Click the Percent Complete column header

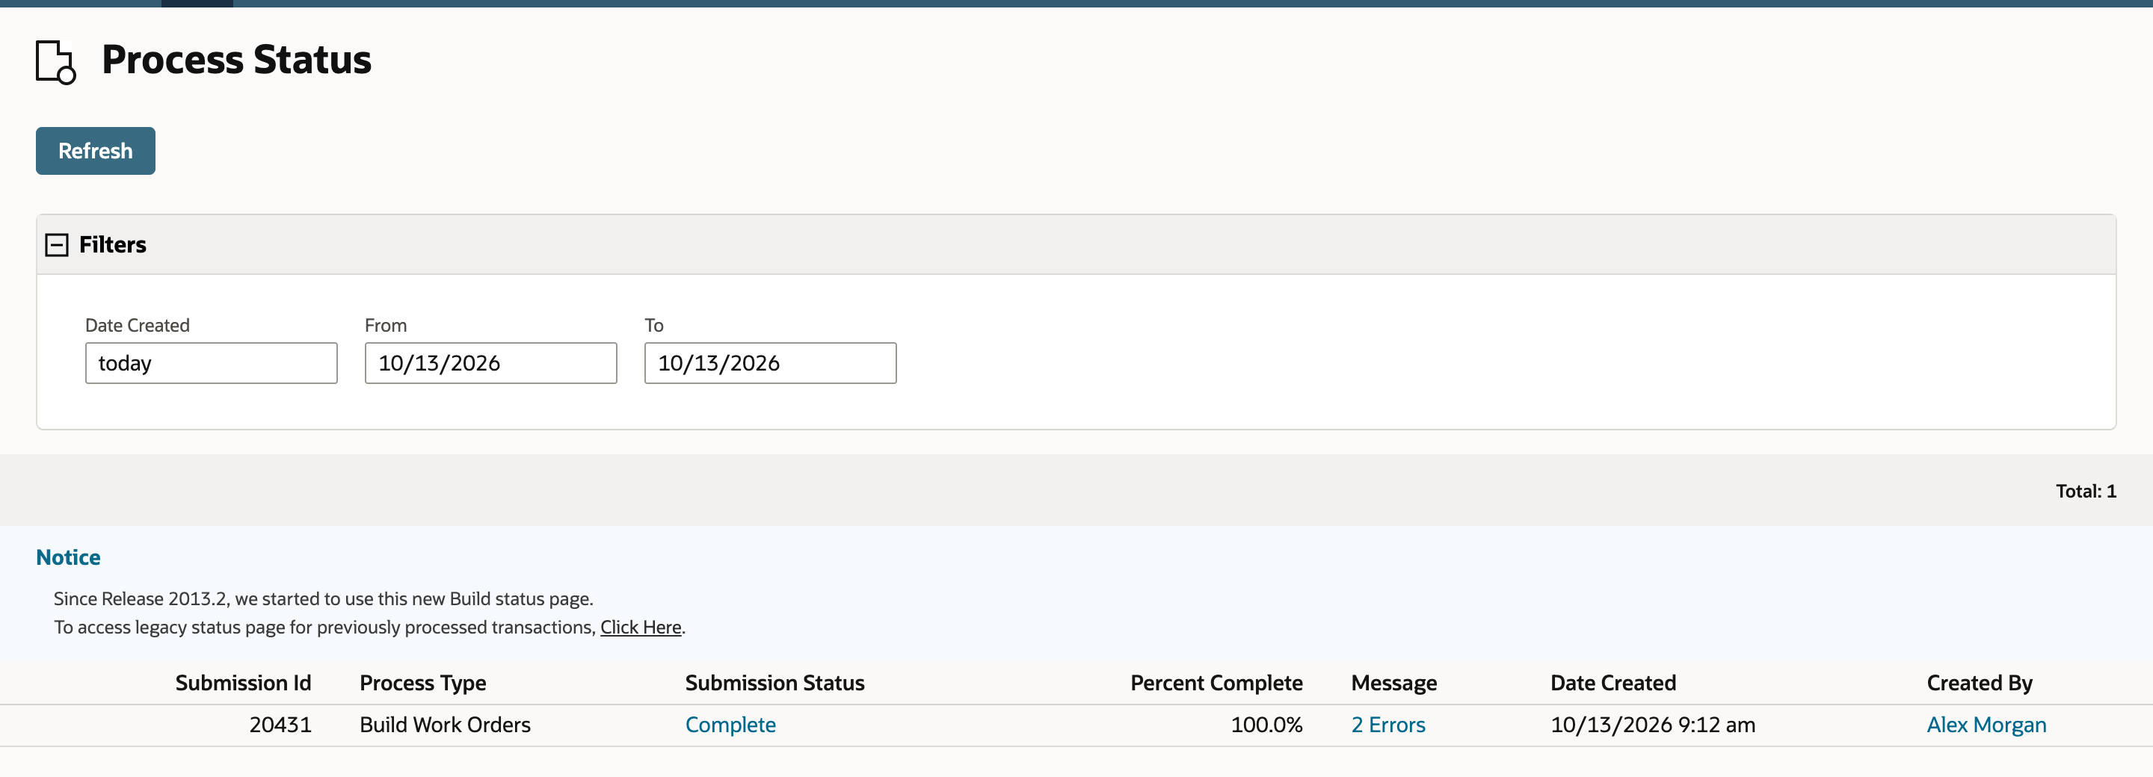point(1216,684)
